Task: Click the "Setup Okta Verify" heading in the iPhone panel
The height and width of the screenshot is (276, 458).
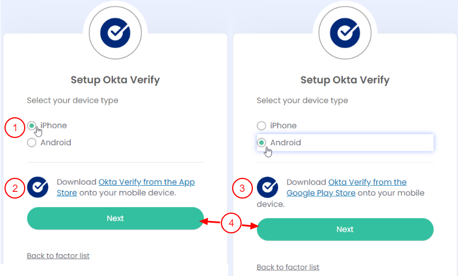Action: coord(115,80)
